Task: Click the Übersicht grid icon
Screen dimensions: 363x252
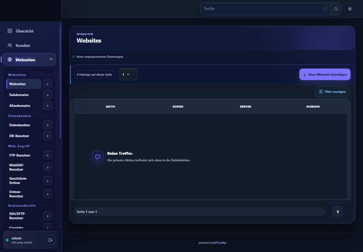Action: click(10, 31)
